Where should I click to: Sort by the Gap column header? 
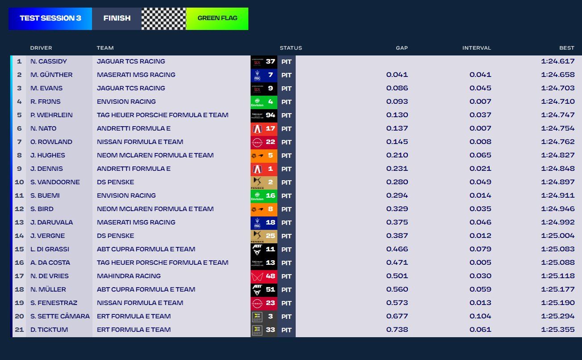click(402, 48)
